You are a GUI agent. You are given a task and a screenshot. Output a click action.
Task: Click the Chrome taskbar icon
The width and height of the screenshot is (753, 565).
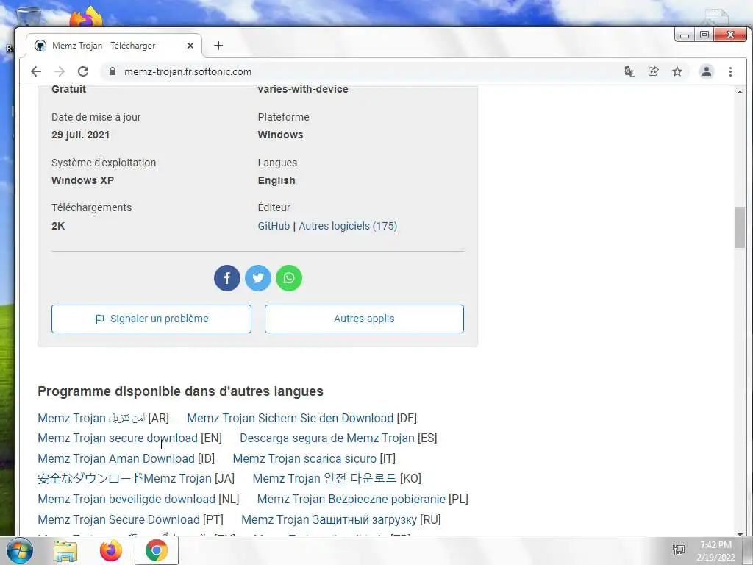point(157,550)
